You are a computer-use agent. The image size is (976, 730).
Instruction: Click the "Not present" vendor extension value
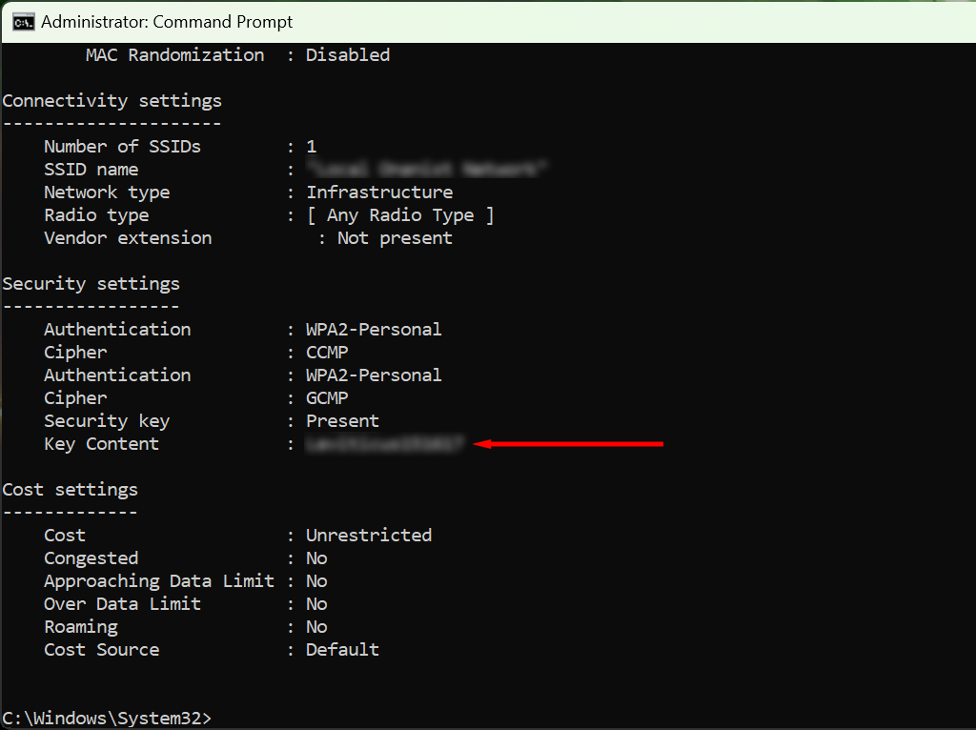[x=395, y=238]
